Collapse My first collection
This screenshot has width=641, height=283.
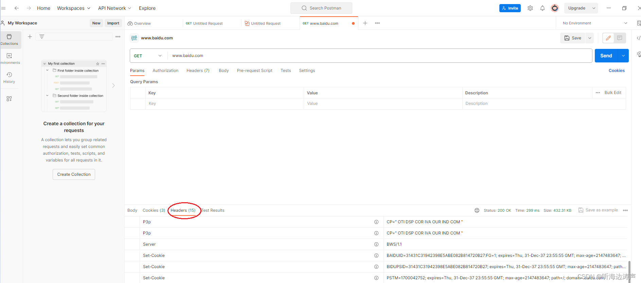pos(44,64)
